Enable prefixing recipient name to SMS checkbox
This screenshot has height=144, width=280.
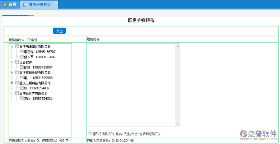[90, 133]
